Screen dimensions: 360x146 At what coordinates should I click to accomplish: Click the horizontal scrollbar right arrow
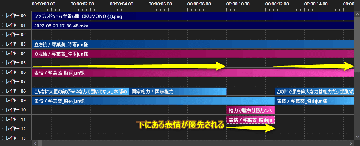(x=351, y=143)
